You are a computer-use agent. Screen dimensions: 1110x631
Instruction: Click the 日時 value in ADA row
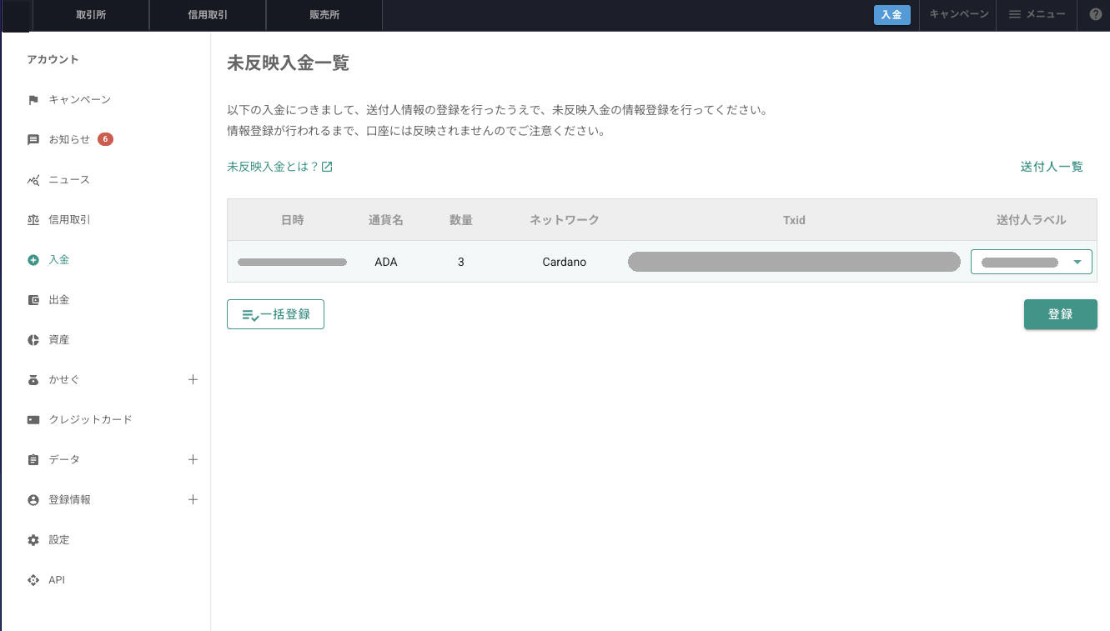(292, 262)
